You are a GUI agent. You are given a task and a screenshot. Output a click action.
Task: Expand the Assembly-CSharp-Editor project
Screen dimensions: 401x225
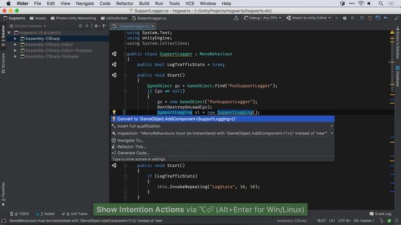(15, 44)
